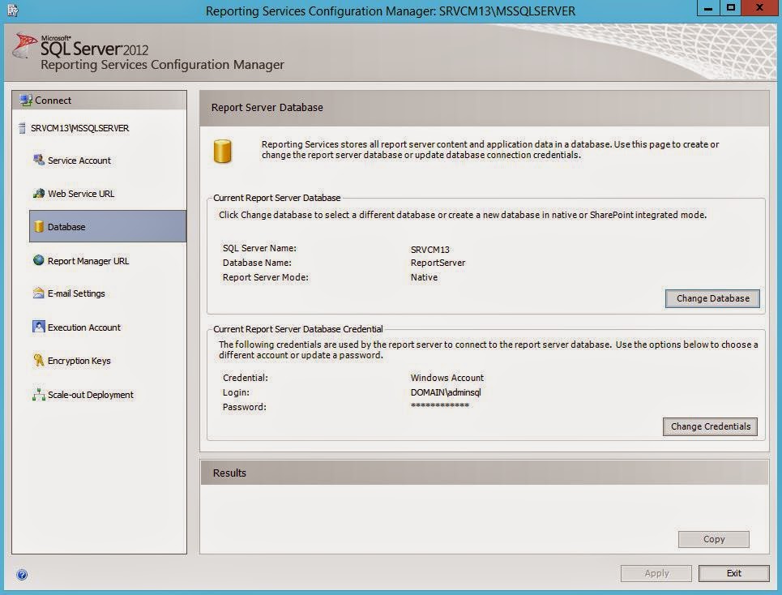This screenshot has width=782, height=595.
Task: Open the Service Account page
Action: tap(79, 161)
